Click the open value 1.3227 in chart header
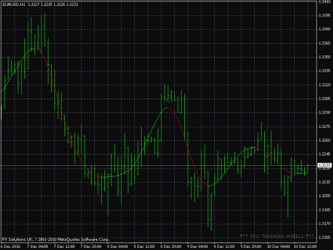Screen dimensions: 333x250 [x=34, y=4]
